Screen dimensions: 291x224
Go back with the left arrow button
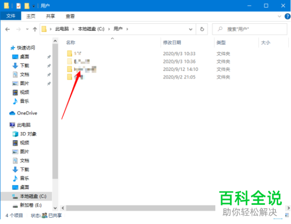(x=8, y=29)
